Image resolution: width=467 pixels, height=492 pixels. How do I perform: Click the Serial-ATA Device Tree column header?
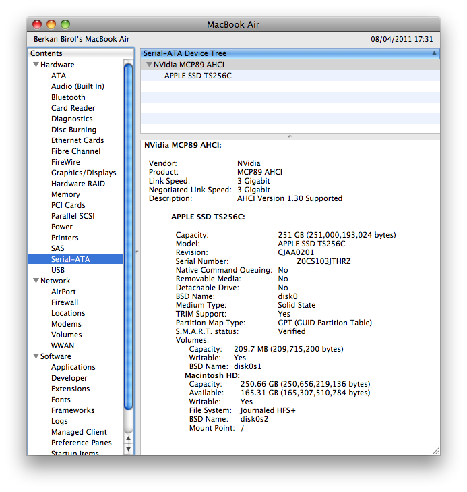coord(290,53)
